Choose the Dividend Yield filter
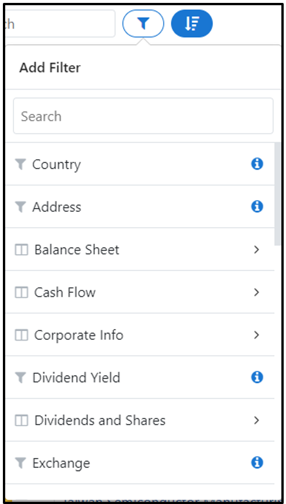This screenshot has height=504, width=286. (140, 377)
